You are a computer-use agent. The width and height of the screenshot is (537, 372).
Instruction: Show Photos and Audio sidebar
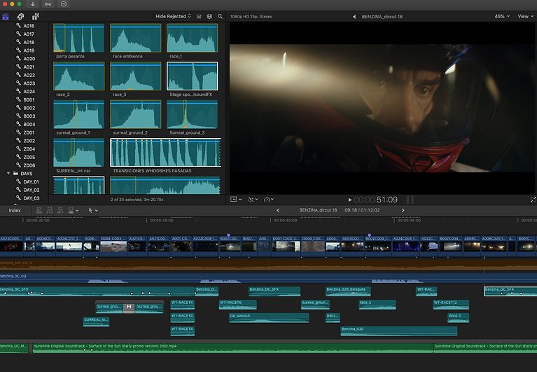tap(20, 16)
